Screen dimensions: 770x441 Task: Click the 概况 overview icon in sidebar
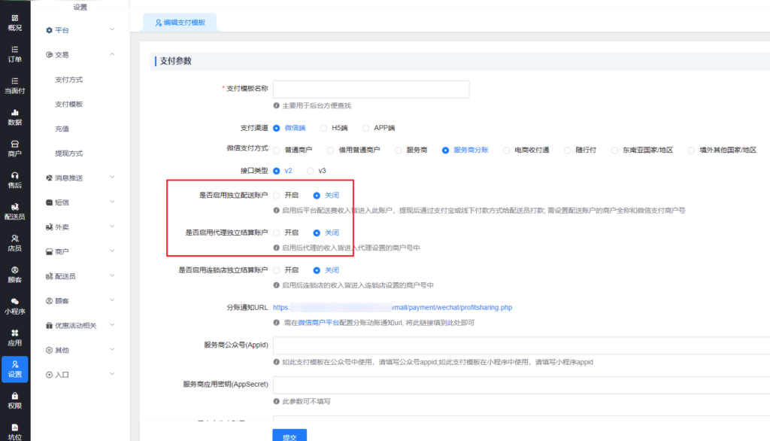(14, 17)
